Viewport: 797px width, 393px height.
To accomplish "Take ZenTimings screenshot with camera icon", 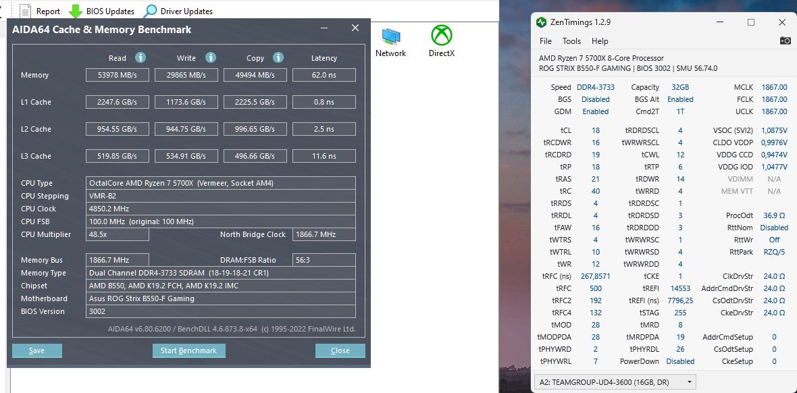I will [786, 41].
